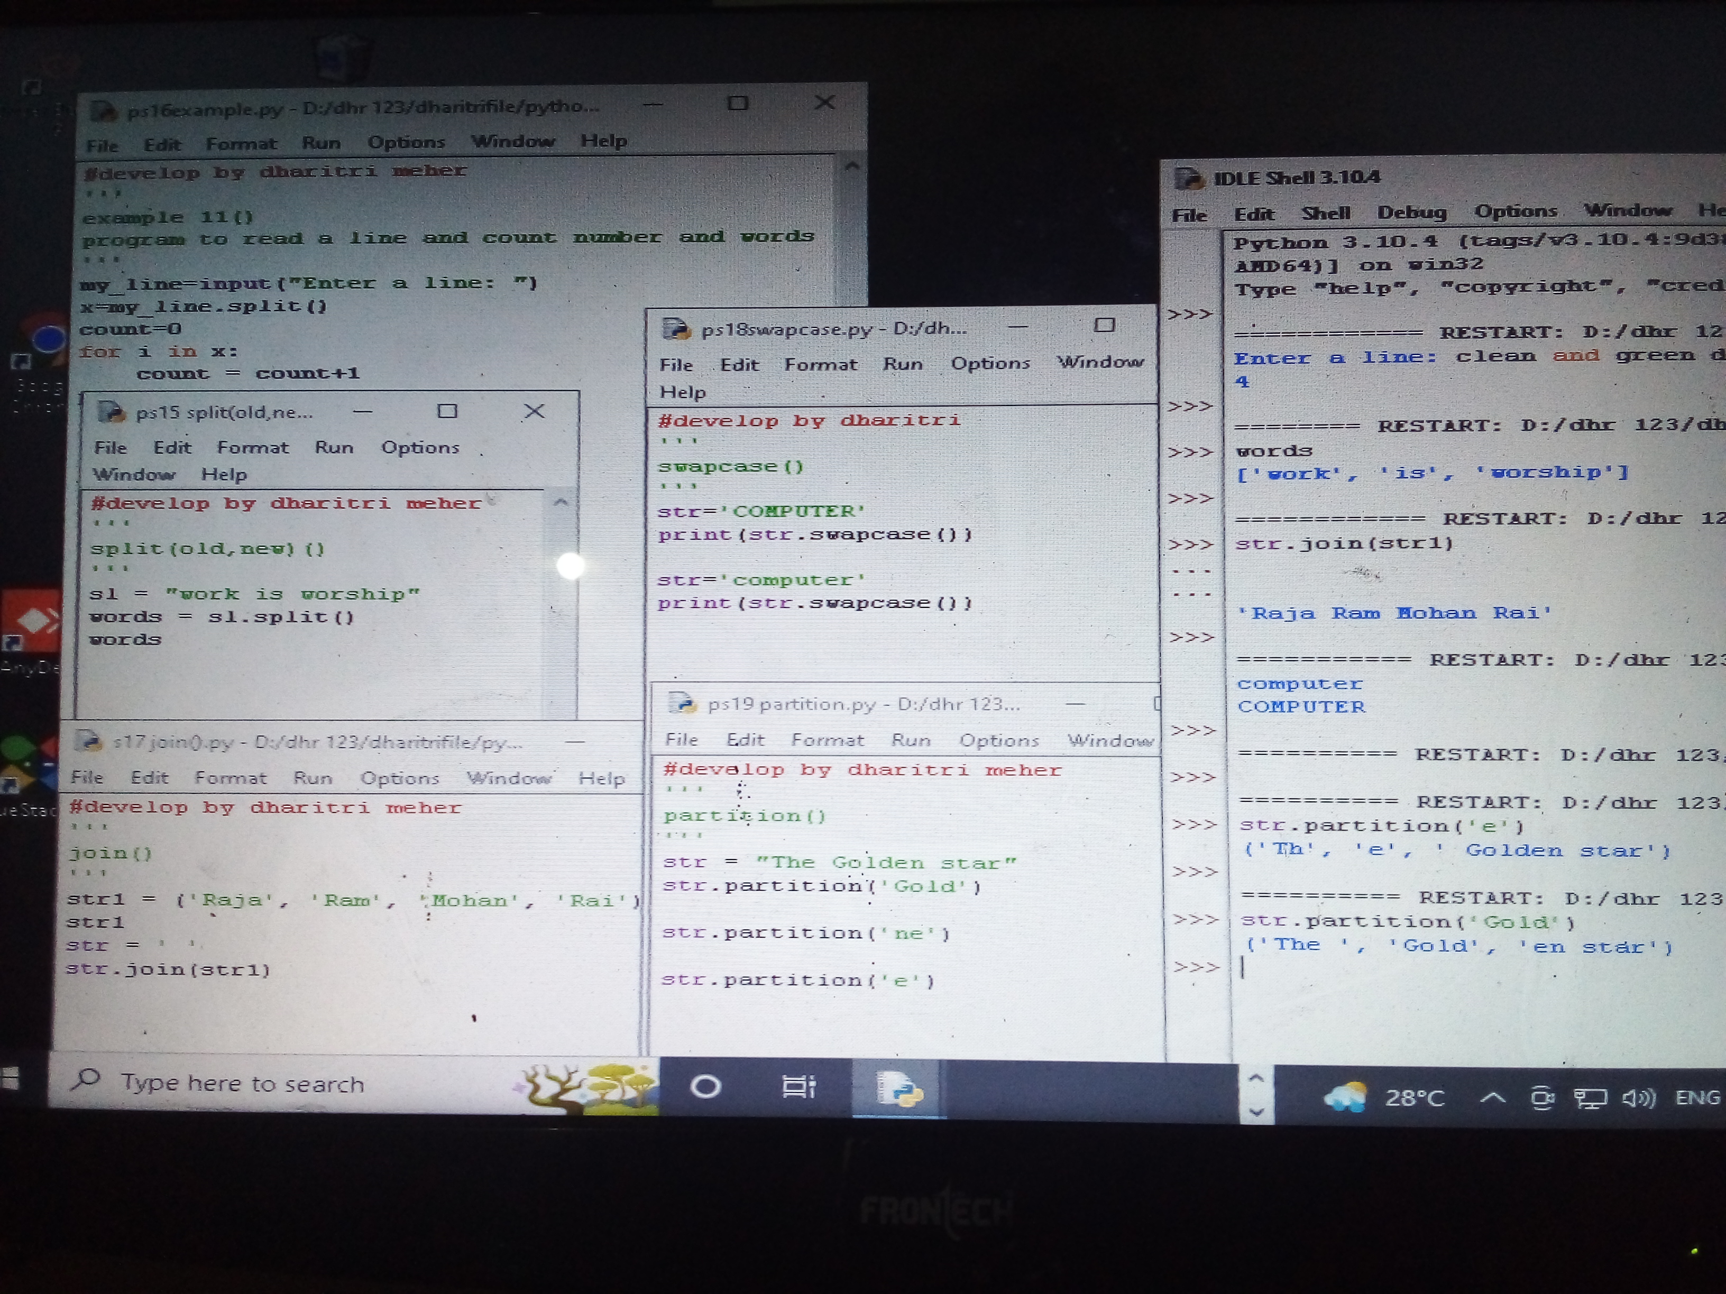Open Cortana circle icon on taskbar

[x=705, y=1086]
